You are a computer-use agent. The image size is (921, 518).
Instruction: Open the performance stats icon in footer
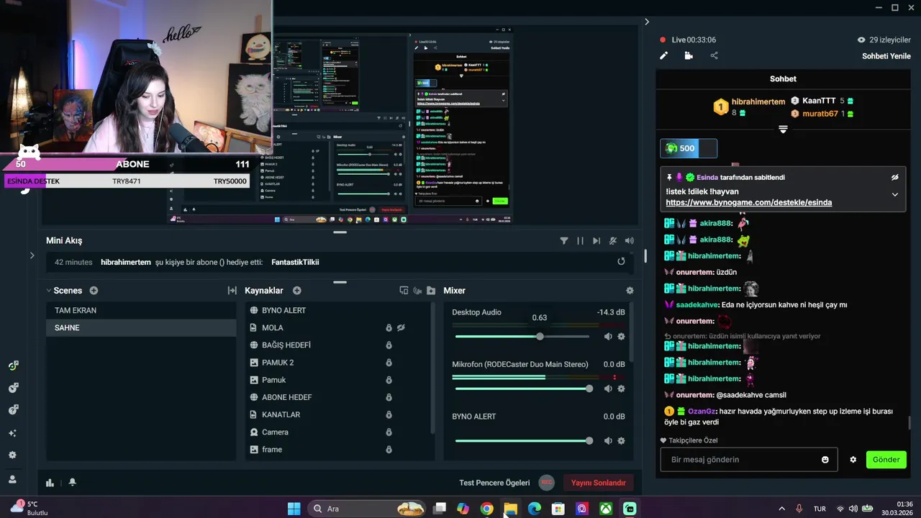click(x=50, y=483)
